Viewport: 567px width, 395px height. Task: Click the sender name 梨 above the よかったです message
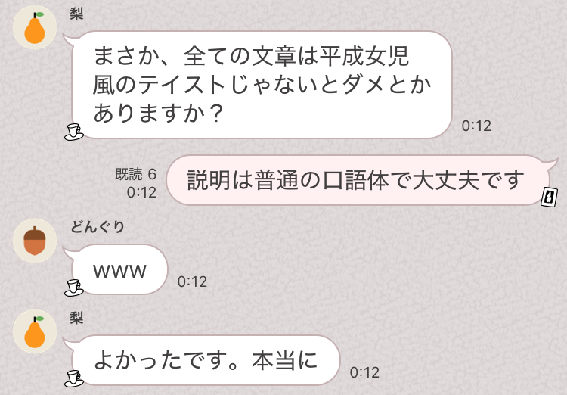coord(76,318)
